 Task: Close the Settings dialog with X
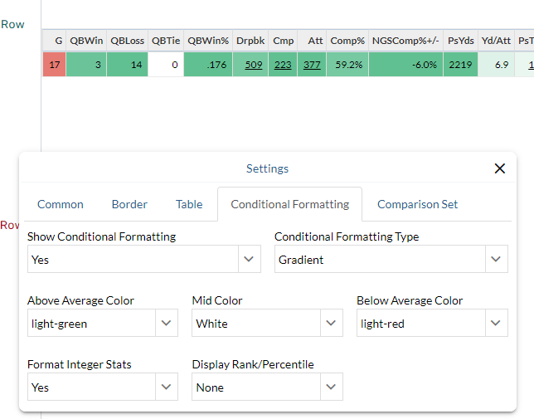click(499, 168)
